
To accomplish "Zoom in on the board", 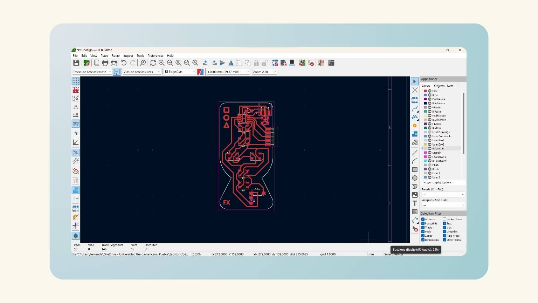I will (x=161, y=63).
